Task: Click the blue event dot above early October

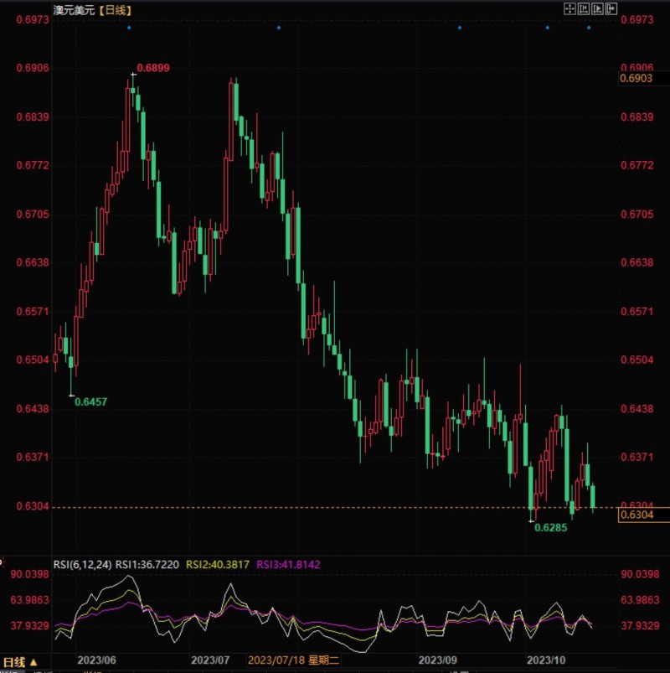Action: [548, 28]
